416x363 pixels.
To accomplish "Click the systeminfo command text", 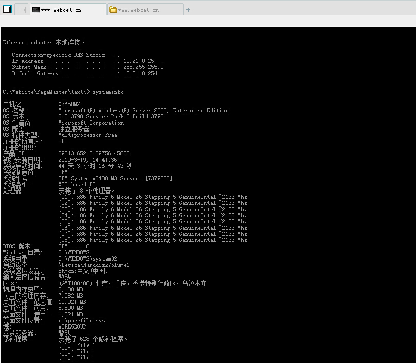I will coord(108,92).
